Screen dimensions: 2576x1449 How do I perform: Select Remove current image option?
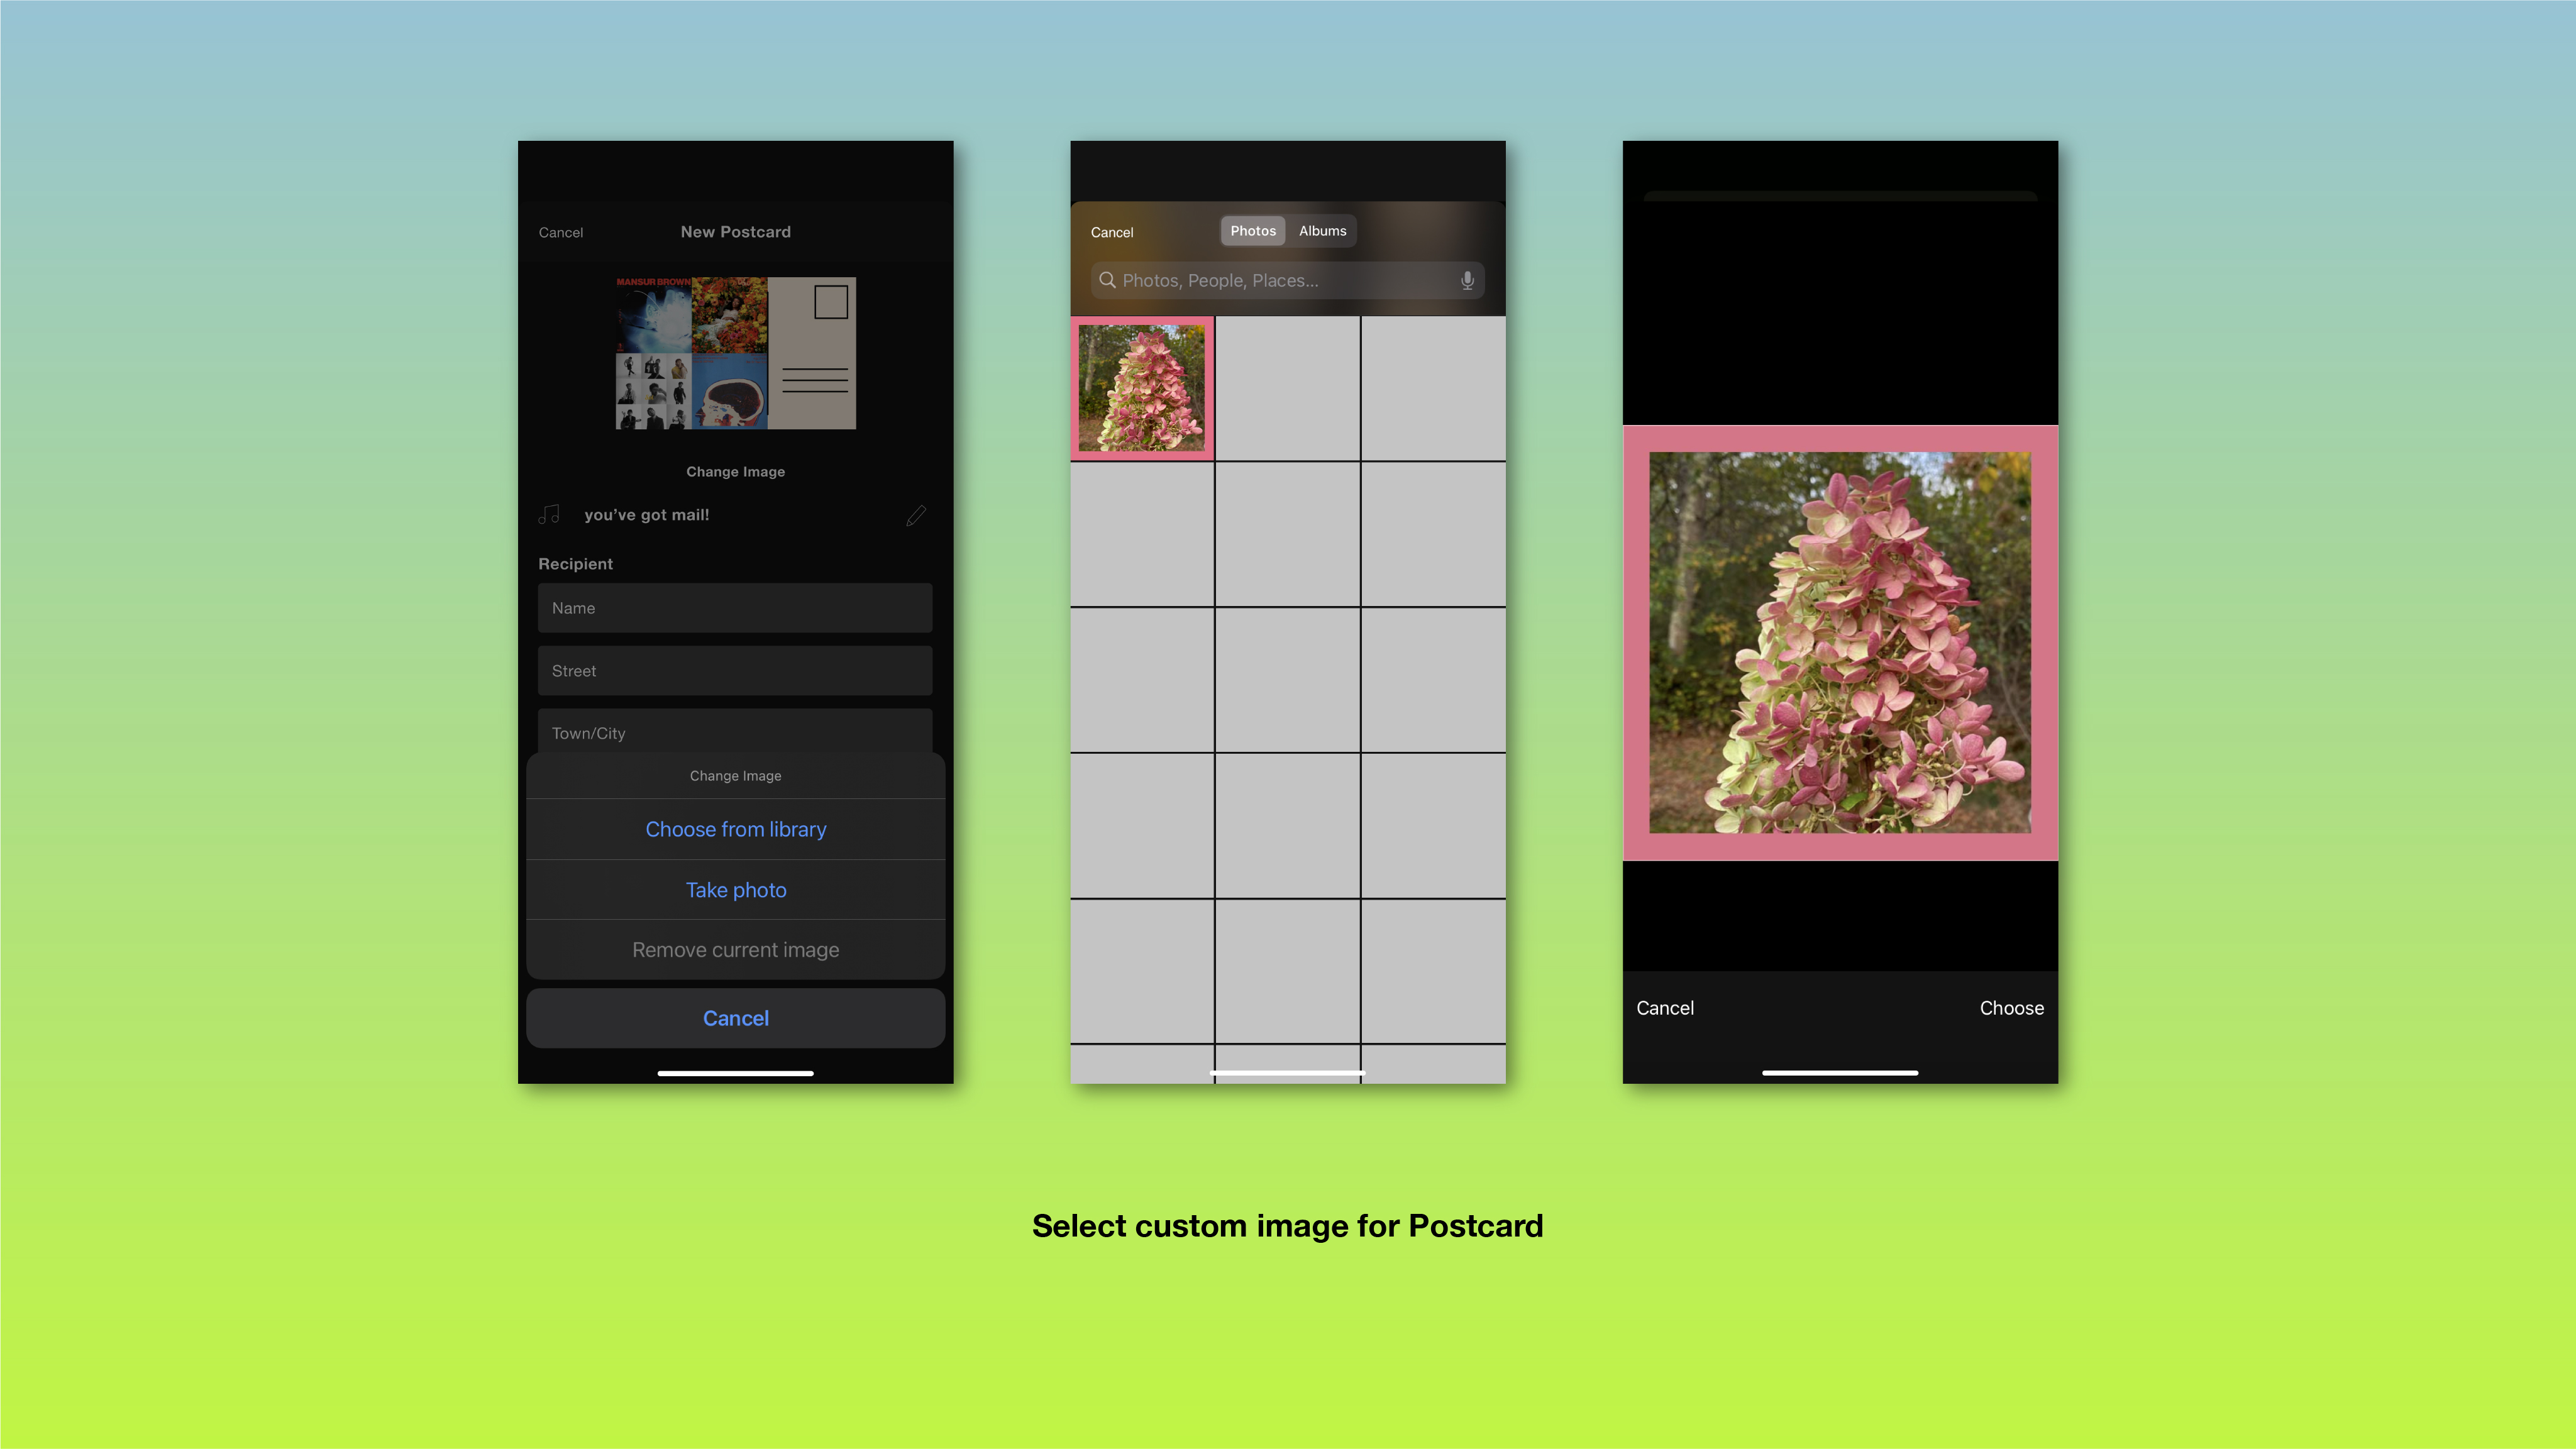[x=735, y=950]
